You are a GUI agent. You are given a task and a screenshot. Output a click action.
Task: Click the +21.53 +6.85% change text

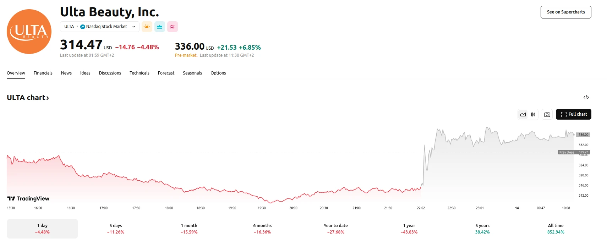click(239, 48)
